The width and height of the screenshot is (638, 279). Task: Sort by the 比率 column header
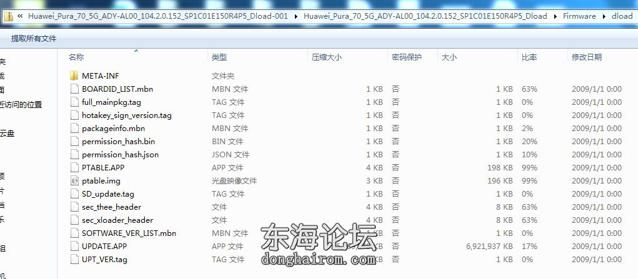[529, 57]
